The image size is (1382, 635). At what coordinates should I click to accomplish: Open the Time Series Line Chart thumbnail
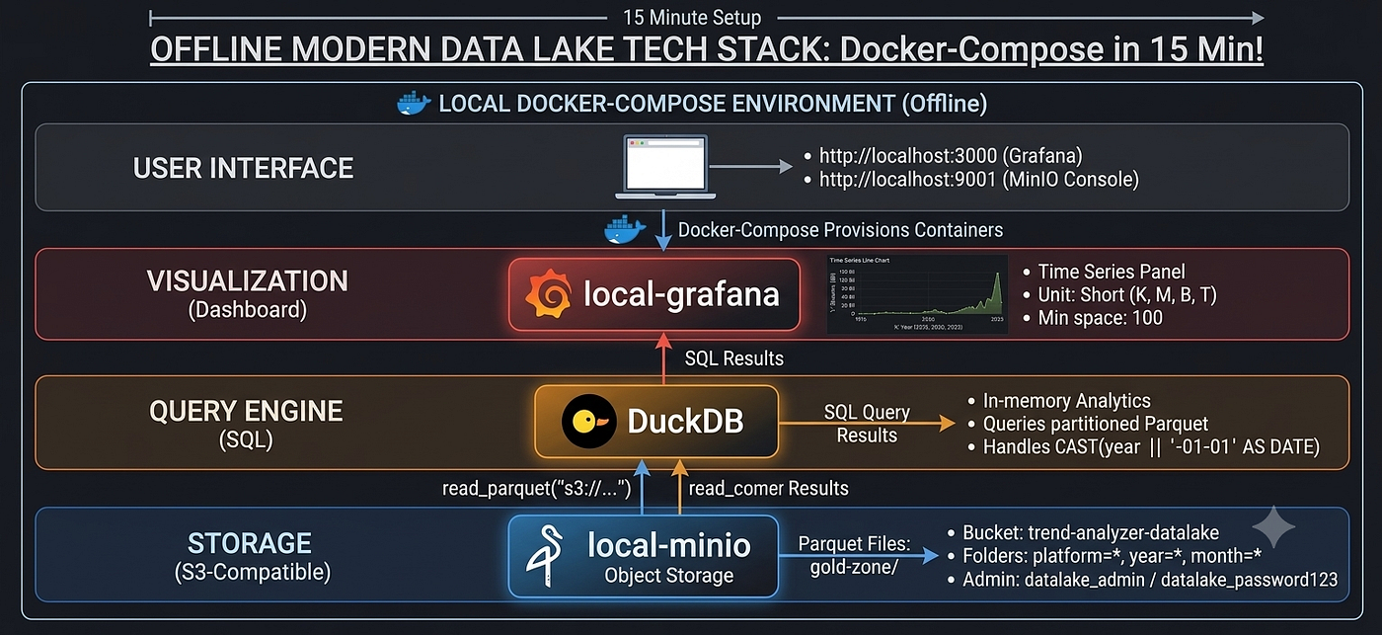[917, 293]
